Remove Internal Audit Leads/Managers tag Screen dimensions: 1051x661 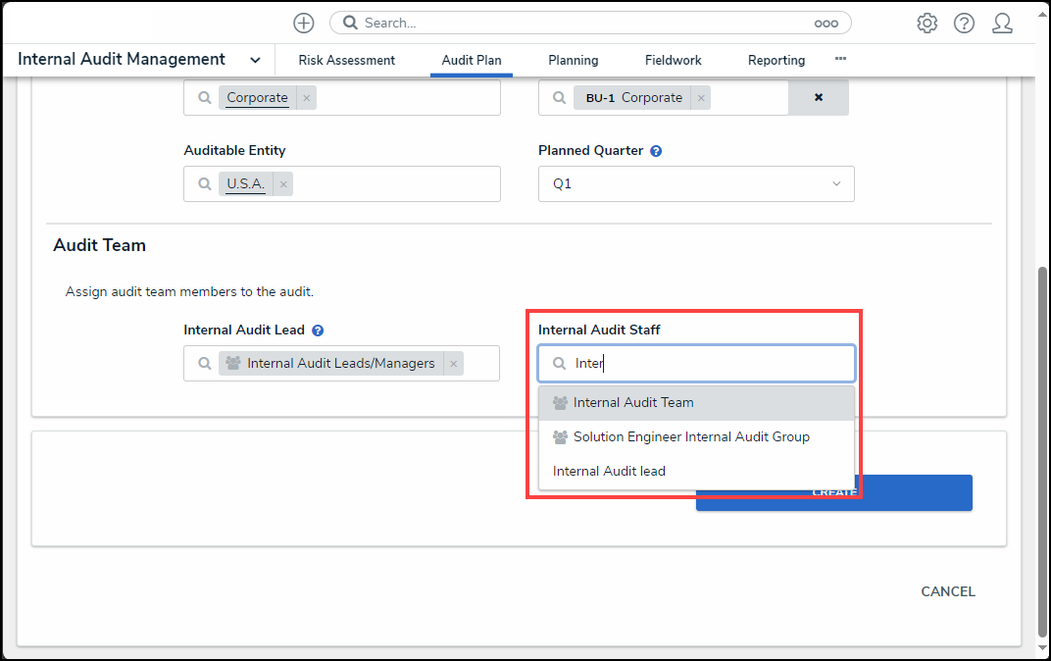click(x=453, y=364)
